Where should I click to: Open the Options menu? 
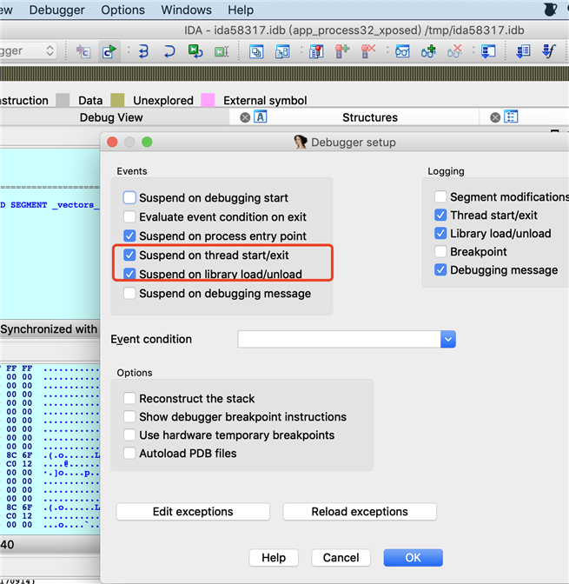pos(122,10)
